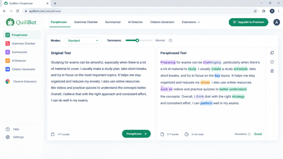The width and height of the screenshot is (283, 159).
Task: Open the Chrome profile avatar
Action: coord(272,11)
